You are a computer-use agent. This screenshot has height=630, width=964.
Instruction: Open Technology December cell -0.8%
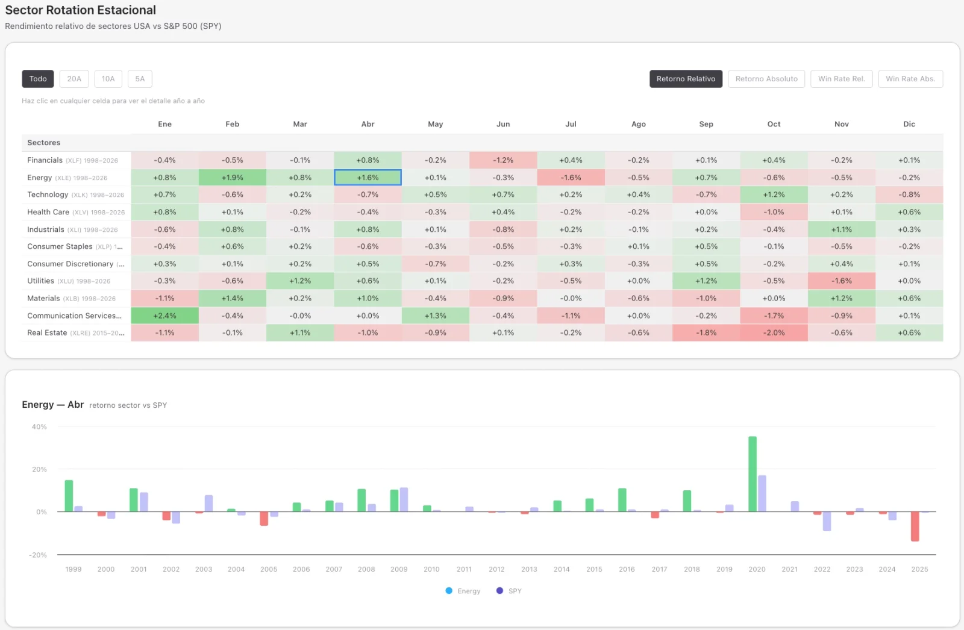tap(909, 195)
